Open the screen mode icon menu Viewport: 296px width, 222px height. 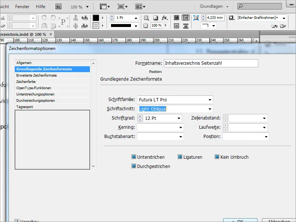(x=122, y=7)
